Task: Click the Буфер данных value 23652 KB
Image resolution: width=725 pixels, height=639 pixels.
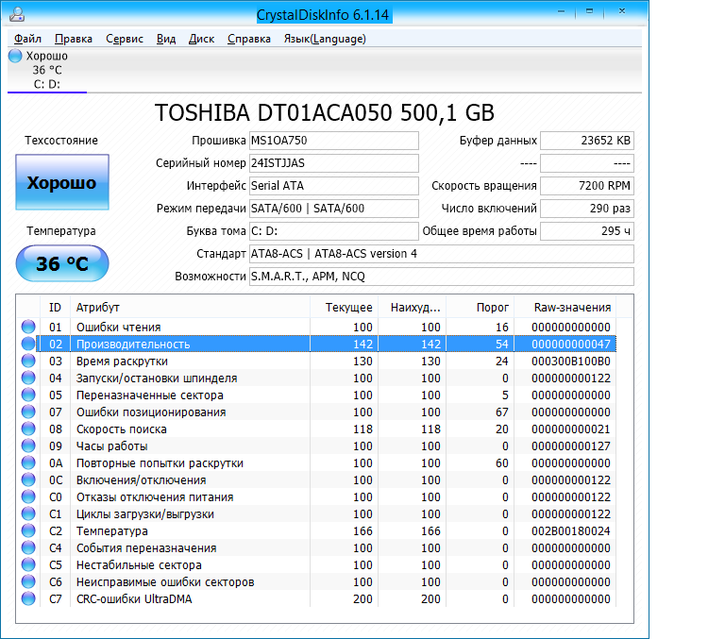Action: (587, 141)
